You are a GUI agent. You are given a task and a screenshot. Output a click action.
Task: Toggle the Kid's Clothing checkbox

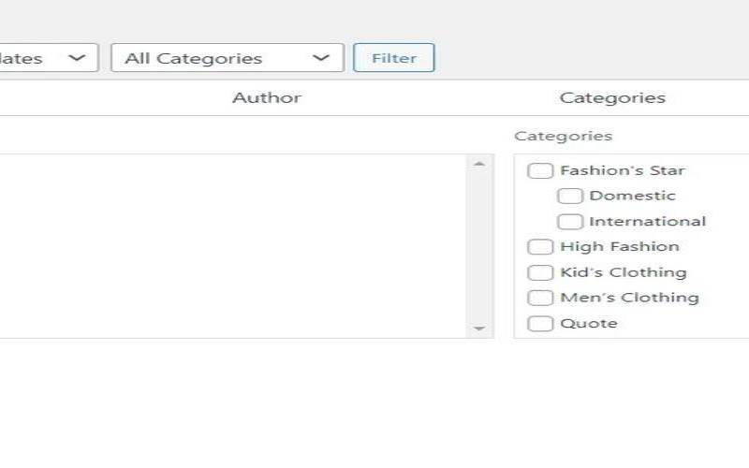(x=540, y=272)
